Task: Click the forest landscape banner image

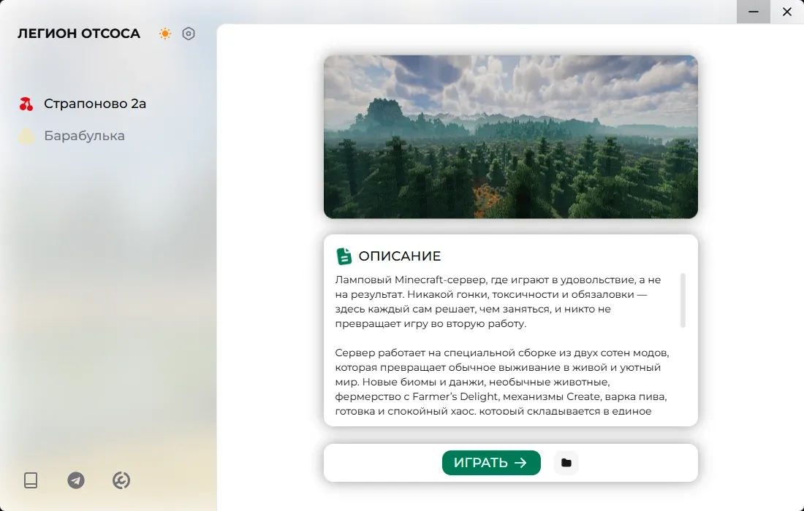Action: (x=511, y=137)
